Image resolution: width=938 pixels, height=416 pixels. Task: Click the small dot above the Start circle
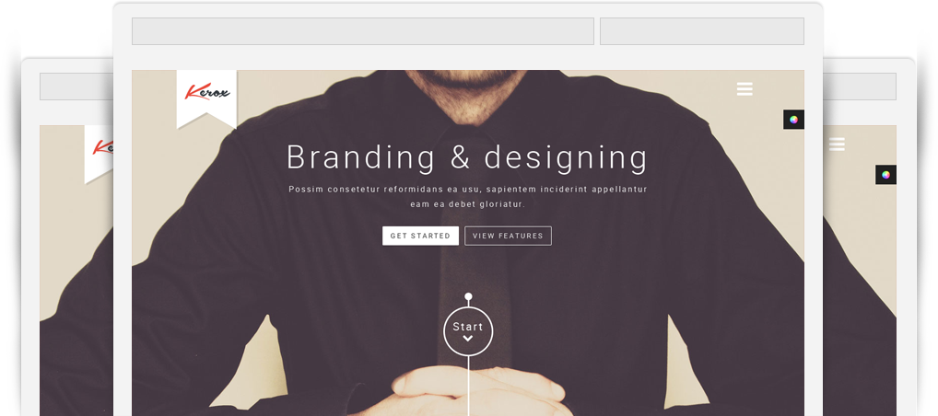tap(468, 296)
